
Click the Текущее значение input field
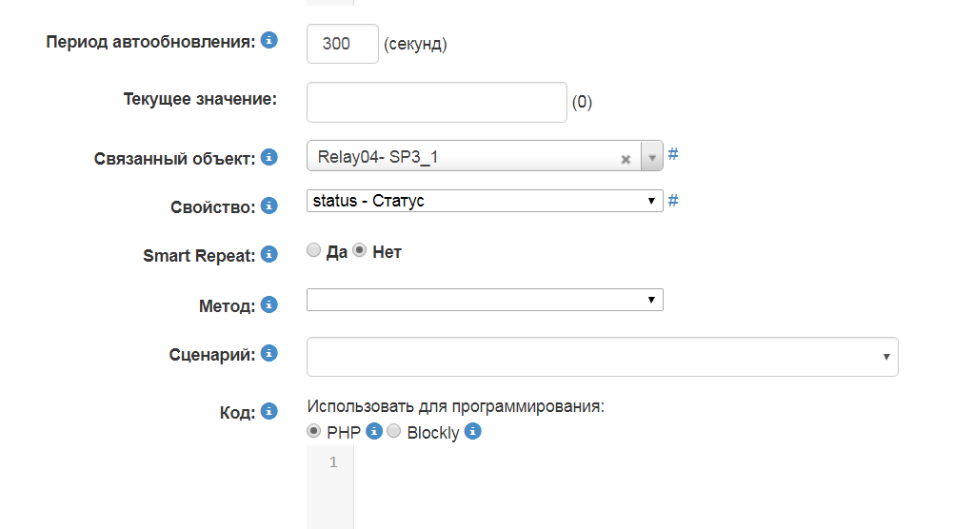[x=437, y=102]
